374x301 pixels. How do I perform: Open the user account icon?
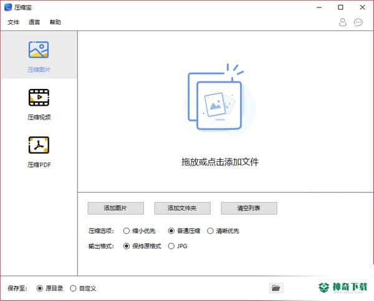point(343,22)
